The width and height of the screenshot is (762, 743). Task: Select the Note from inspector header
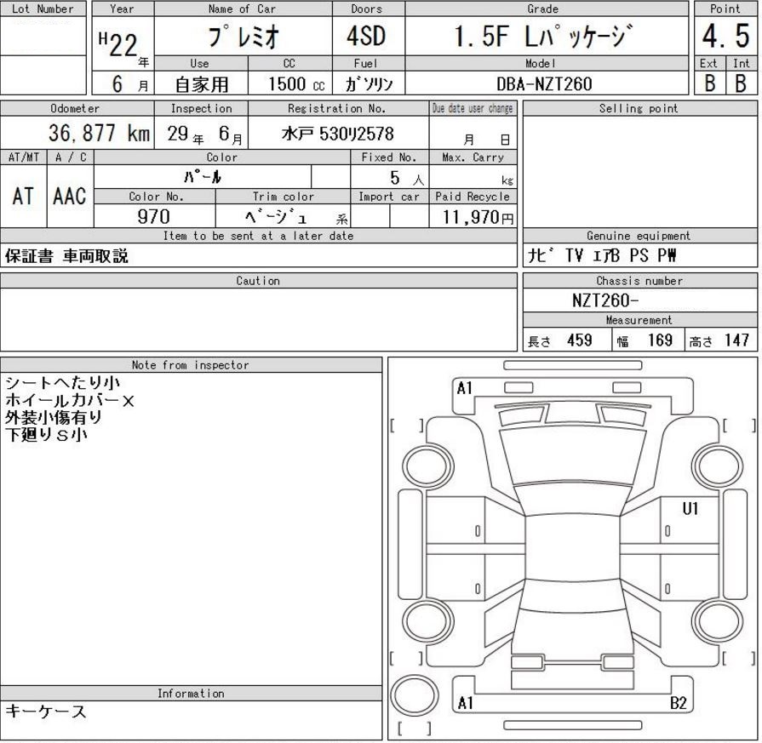tap(191, 365)
